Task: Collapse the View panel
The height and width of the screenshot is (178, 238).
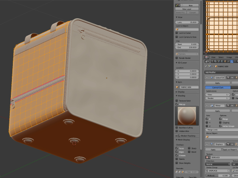Action: tap(177, 17)
